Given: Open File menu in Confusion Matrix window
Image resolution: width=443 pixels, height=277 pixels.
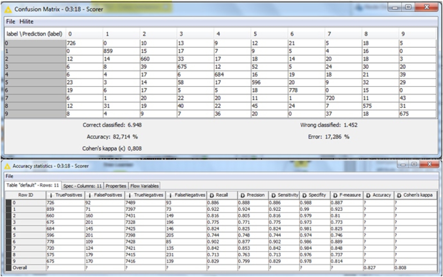Looking at the screenshot, I should [10, 21].
